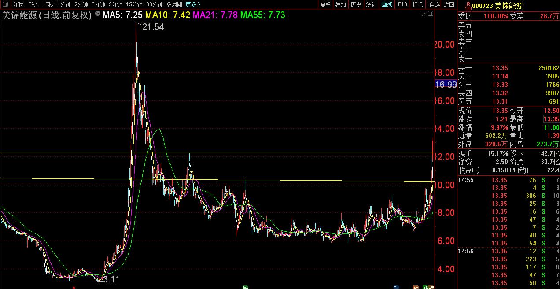Click the R 500 margin badge beside 000723
Screen dimensions: 560x289
click(468, 5)
